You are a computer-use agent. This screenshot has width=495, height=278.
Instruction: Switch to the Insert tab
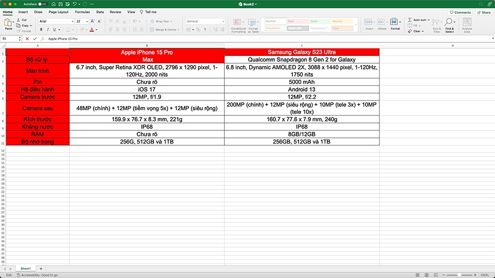(23, 12)
